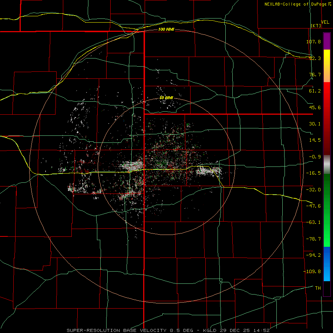Click the -16.5 scale value
Screen dimensions: 333x333
pos(313,173)
